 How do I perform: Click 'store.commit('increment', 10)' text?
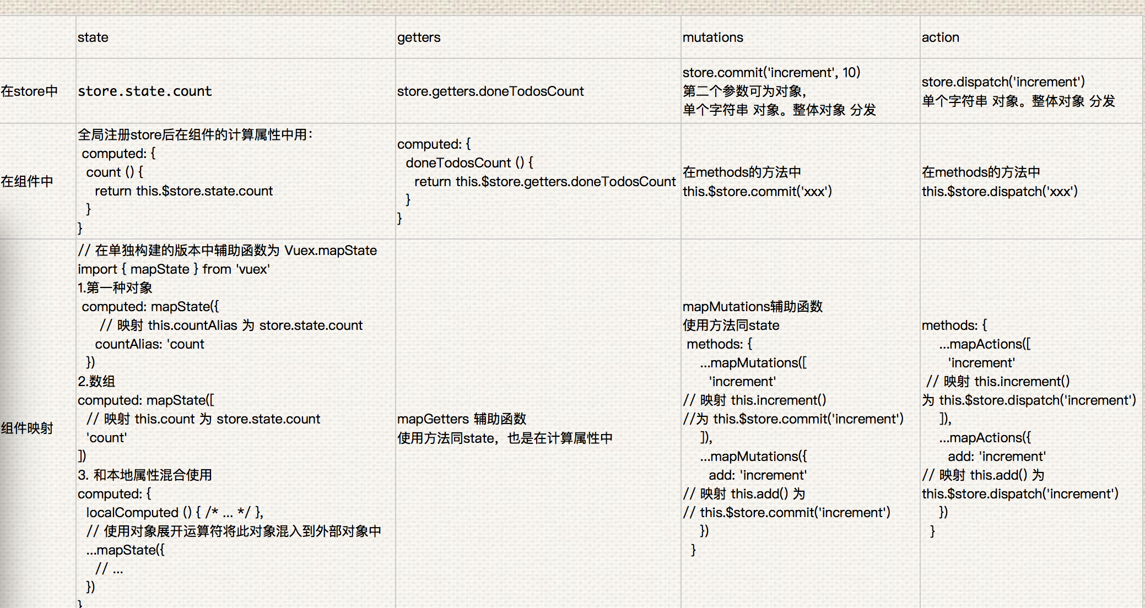(771, 73)
